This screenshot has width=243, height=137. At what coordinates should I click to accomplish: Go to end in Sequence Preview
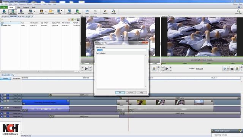coord(170,70)
